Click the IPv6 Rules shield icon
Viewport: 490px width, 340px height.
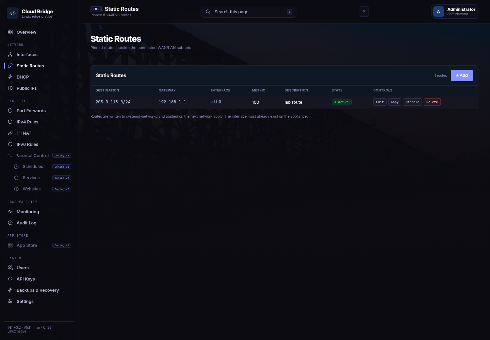(10, 144)
